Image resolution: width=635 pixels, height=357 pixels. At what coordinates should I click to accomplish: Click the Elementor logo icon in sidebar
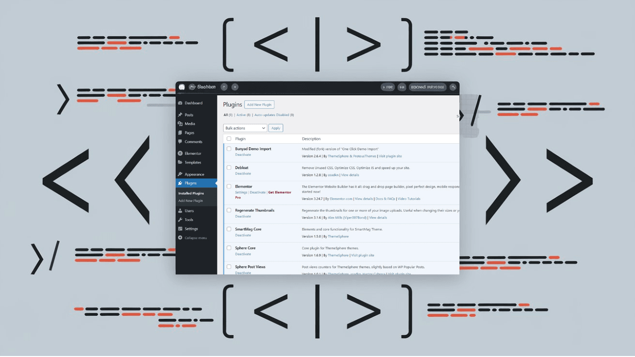tap(182, 153)
